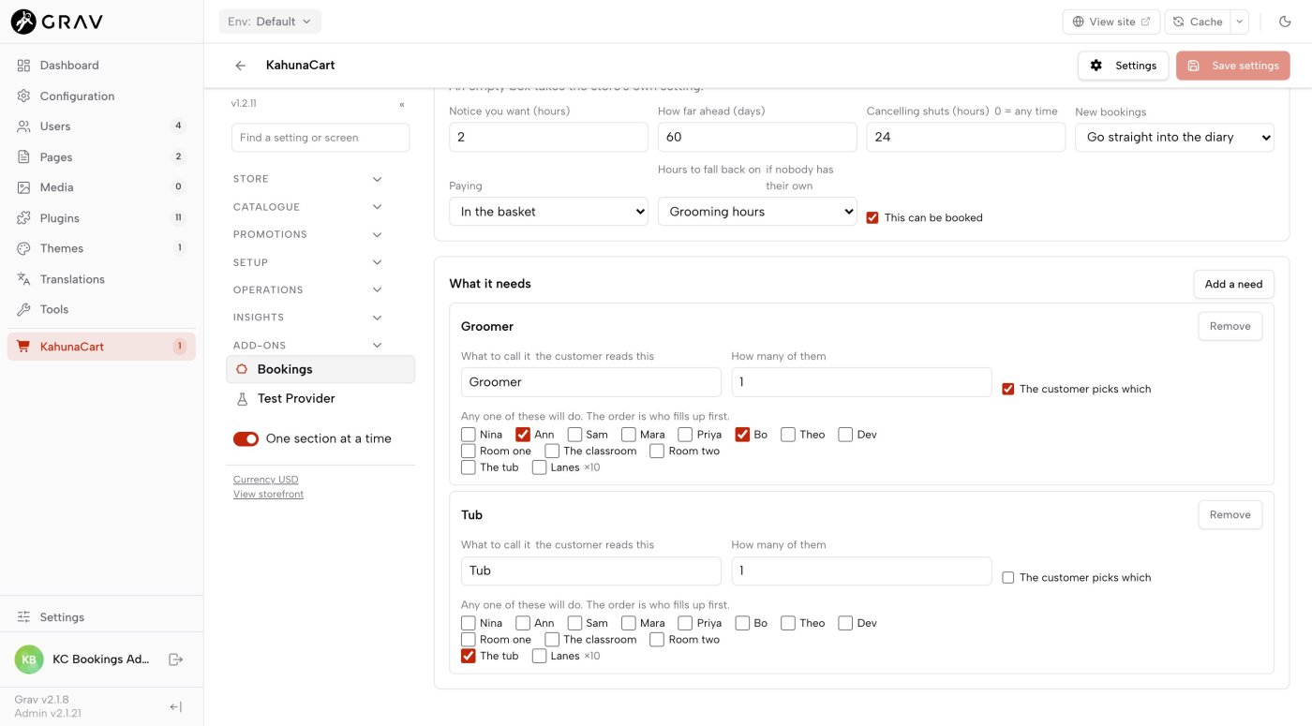Image resolution: width=1312 pixels, height=726 pixels.
Task: Open the 'Paying' dropdown
Action: 548,212
